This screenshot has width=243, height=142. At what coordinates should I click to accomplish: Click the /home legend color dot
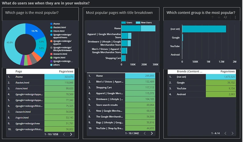coord(51,24)
